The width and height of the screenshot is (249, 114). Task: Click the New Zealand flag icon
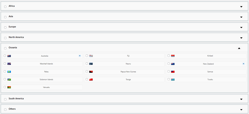pyautogui.click(x=173, y=64)
